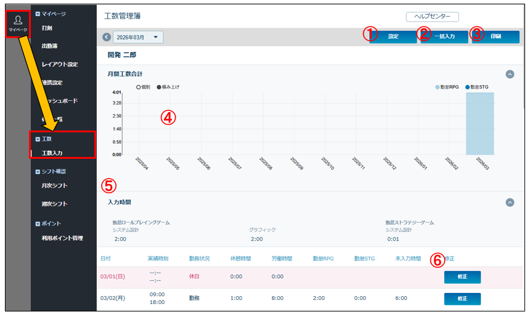Screen dimensions: 530x317
Task: Click the 8:00 労働時間 value
Action: click(x=277, y=298)
